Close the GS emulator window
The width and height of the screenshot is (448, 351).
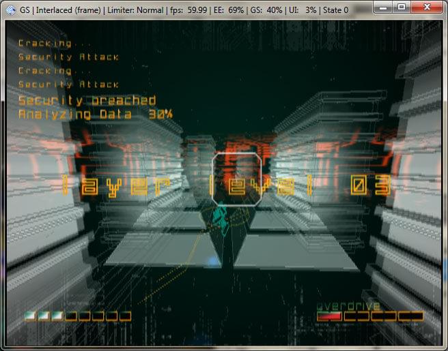[x=427, y=7]
